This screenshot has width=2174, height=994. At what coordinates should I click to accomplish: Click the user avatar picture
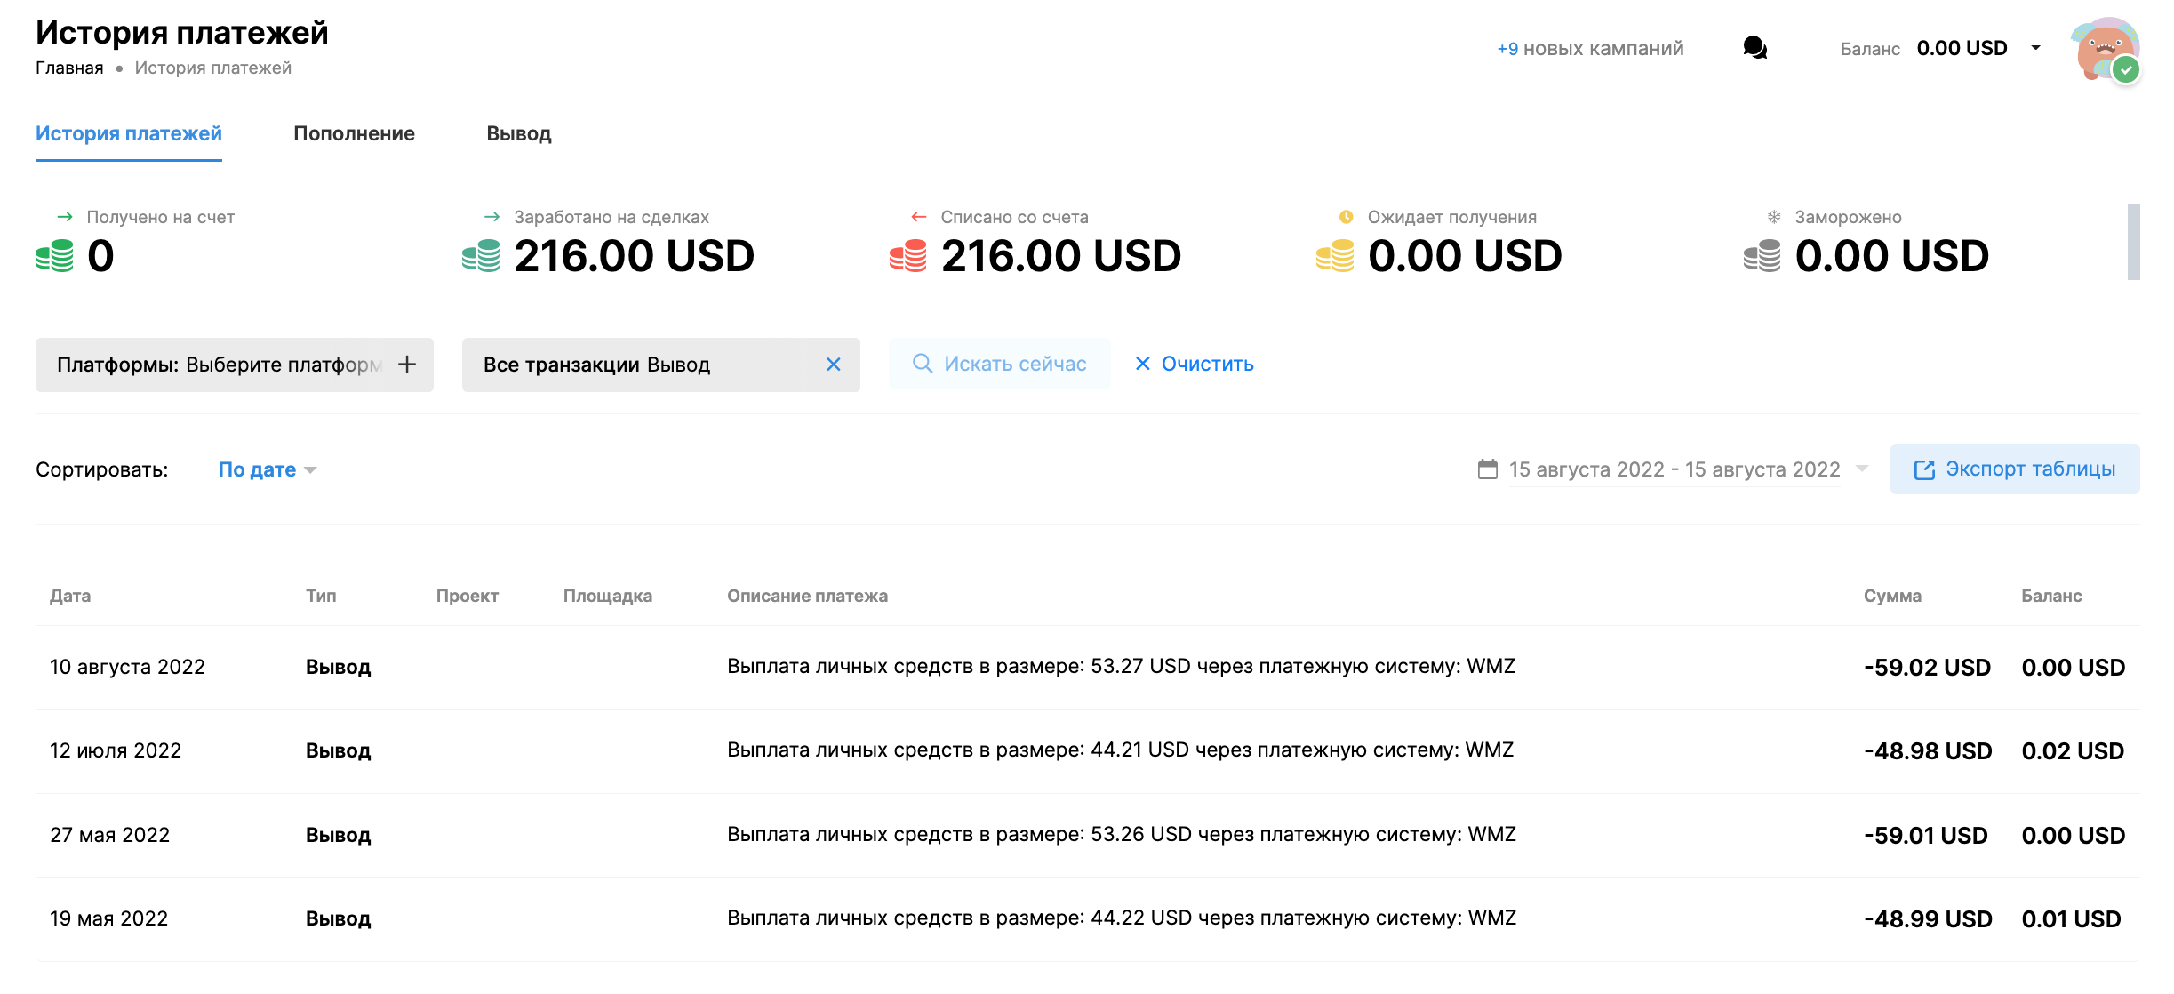[x=2103, y=49]
